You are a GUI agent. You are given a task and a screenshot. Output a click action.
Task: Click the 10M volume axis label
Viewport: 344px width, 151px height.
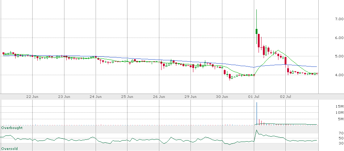coord(340,112)
